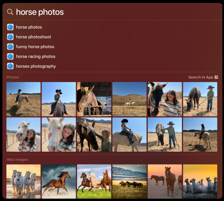
Task: Open photo of dark horse head in barn
Action: (x=94, y=99)
